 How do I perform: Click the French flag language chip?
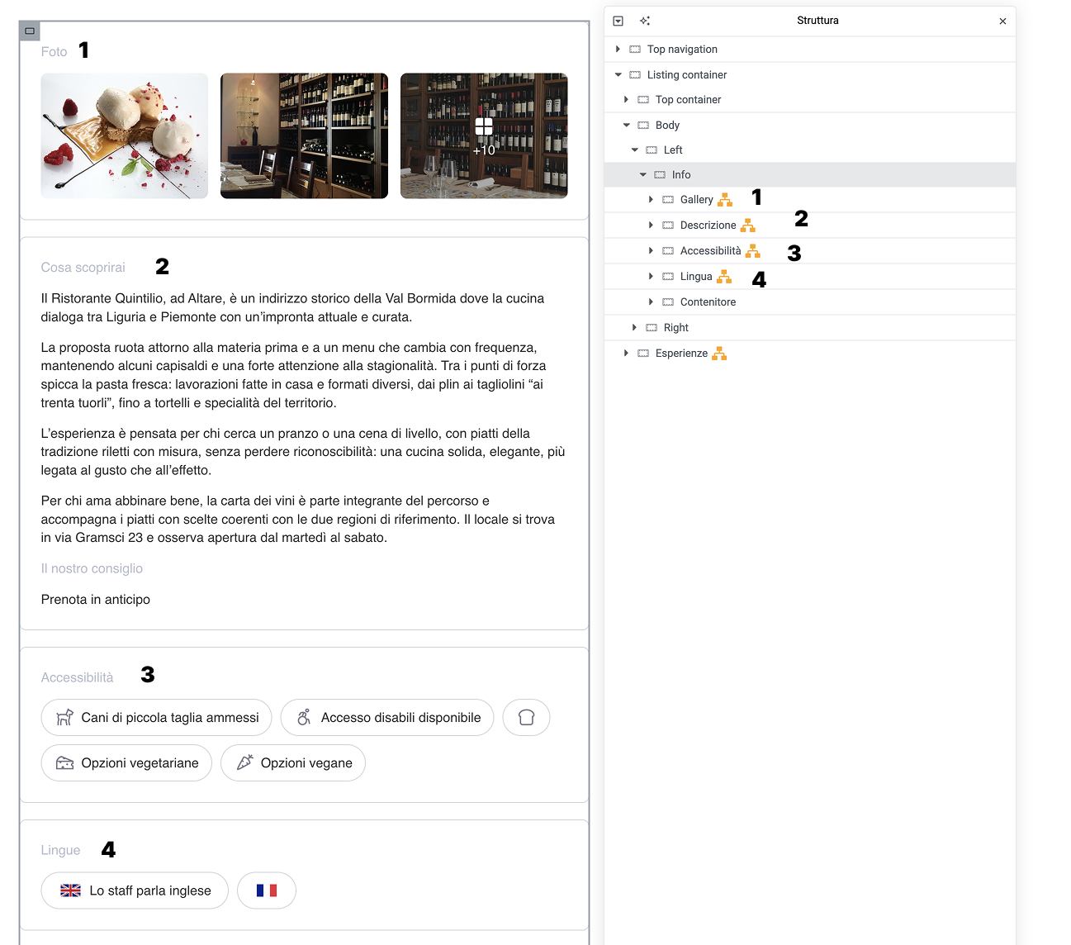[266, 890]
